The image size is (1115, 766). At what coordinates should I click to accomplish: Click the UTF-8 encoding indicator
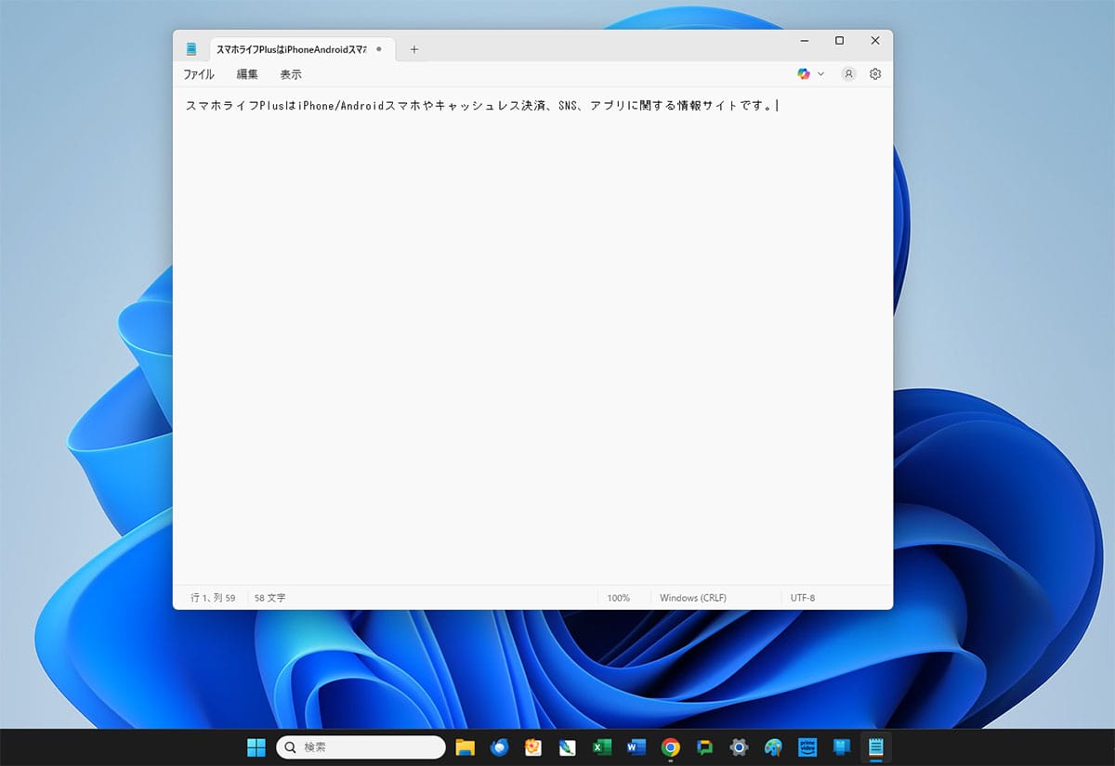click(x=803, y=598)
